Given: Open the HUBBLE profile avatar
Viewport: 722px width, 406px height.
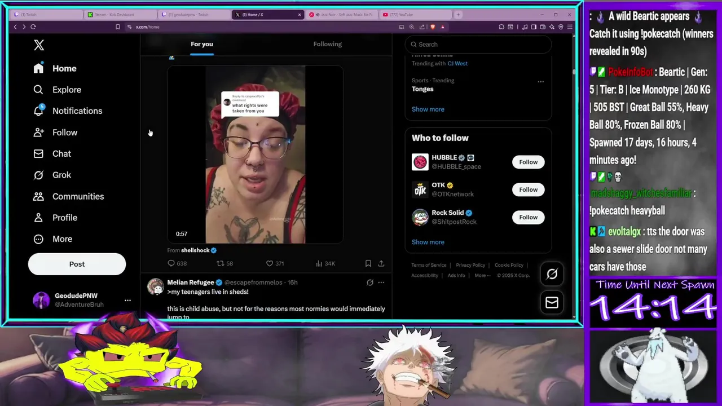Looking at the screenshot, I should (x=420, y=162).
